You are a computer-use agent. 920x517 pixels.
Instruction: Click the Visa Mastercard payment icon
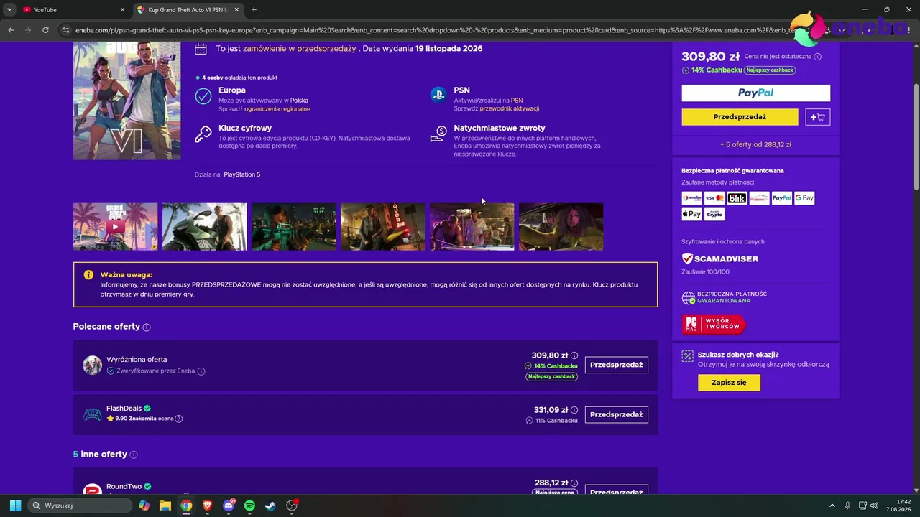[714, 198]
